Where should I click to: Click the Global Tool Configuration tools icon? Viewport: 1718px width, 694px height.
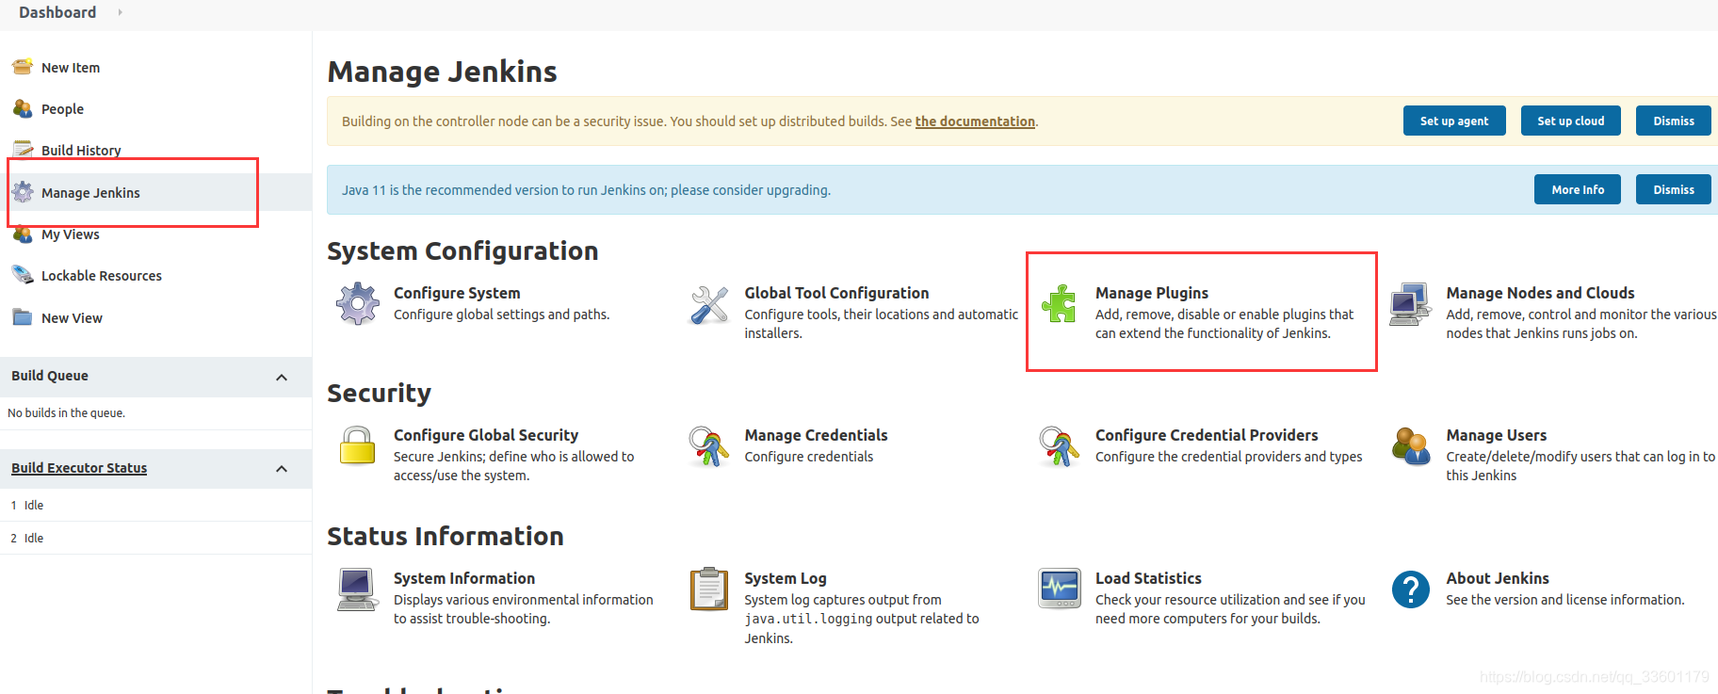pos(709,305)
